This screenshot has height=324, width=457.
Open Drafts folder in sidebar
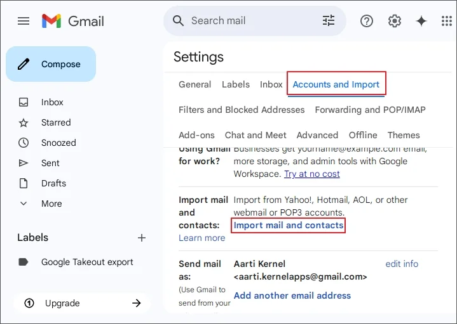click(53, 183)
